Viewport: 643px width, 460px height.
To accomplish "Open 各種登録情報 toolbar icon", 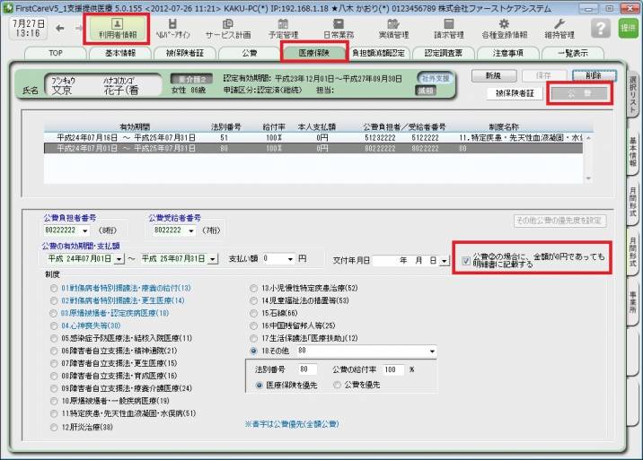I will coord(506,28).
